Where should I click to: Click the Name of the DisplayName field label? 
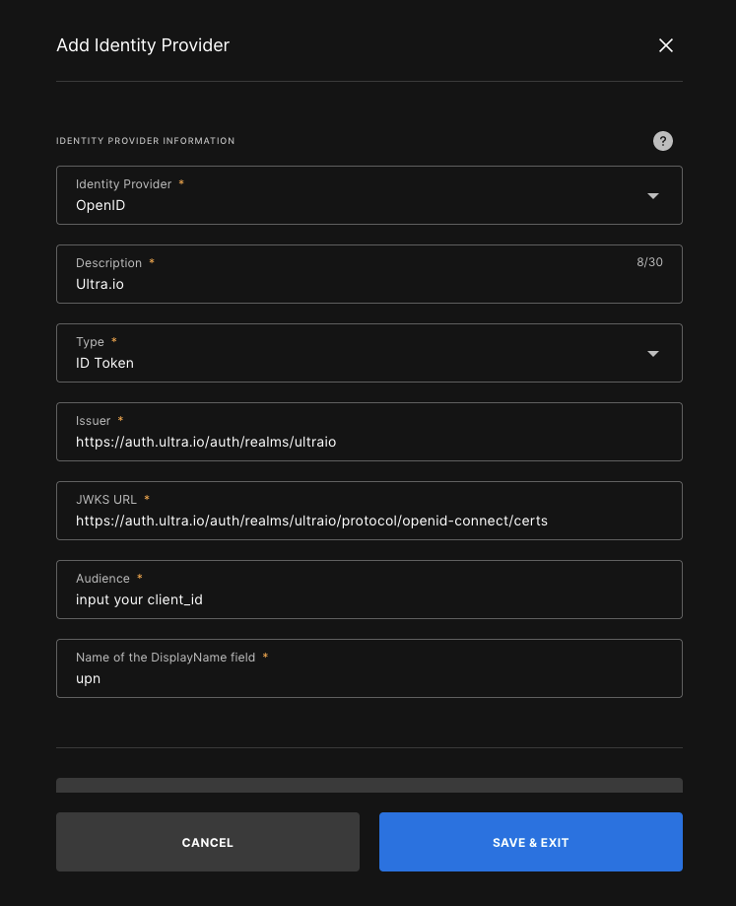coord(166,657)
